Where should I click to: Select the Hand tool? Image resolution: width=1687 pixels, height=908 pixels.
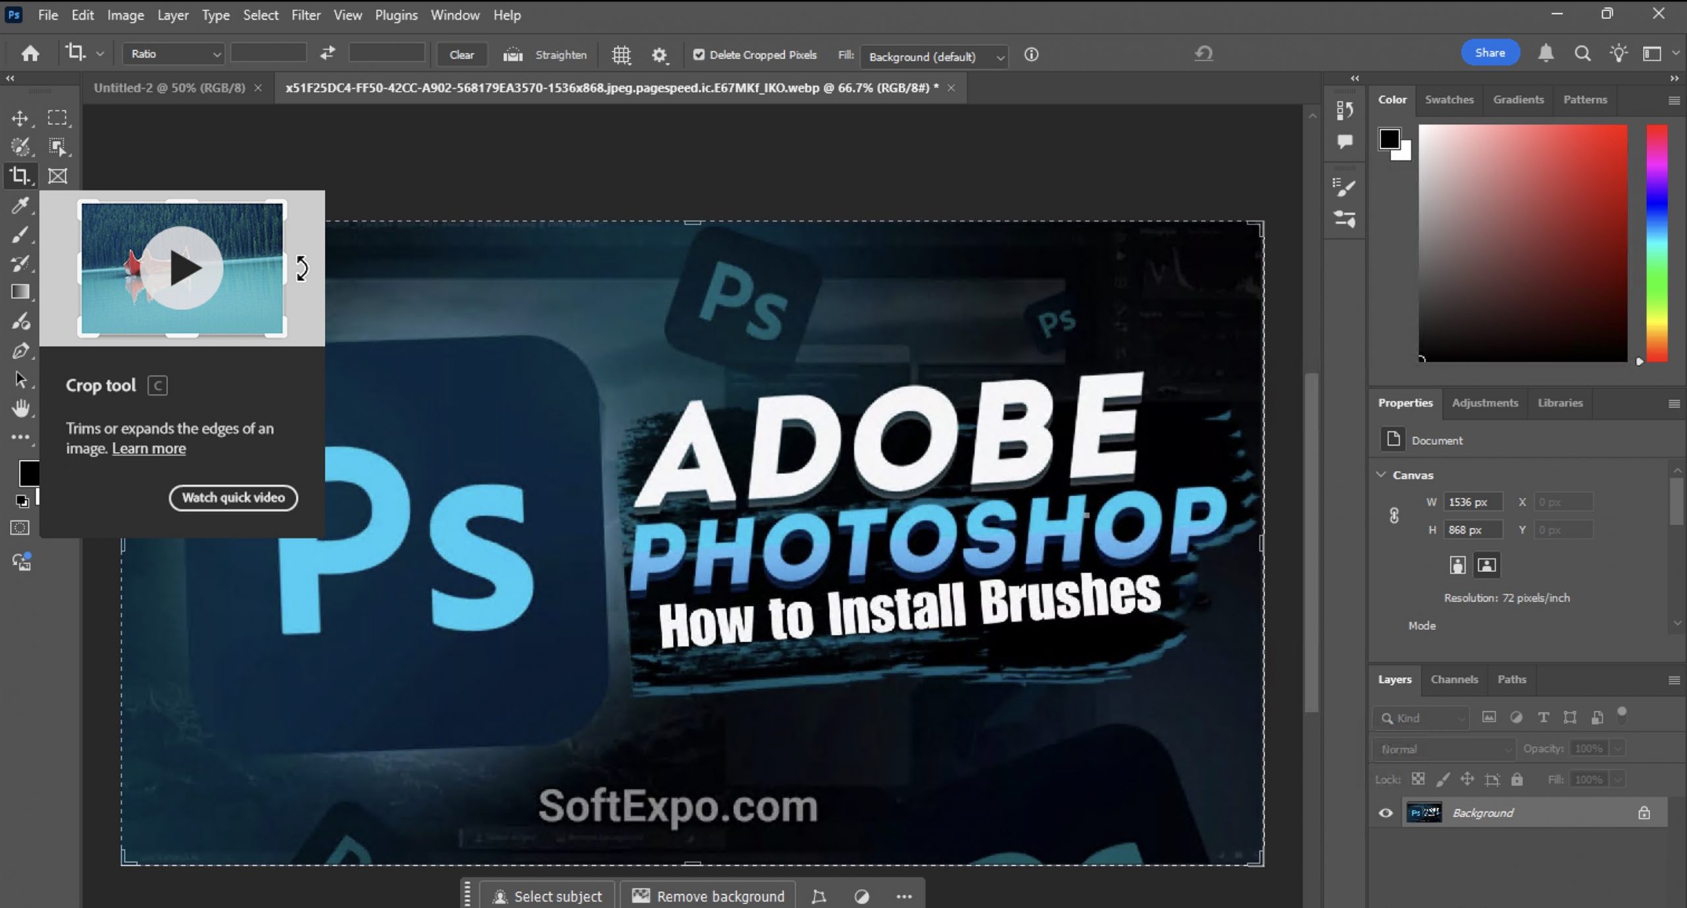click(x=20, y=408)
